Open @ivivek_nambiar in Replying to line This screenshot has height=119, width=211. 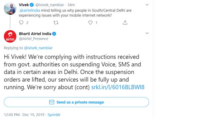[x=38, y=48]
